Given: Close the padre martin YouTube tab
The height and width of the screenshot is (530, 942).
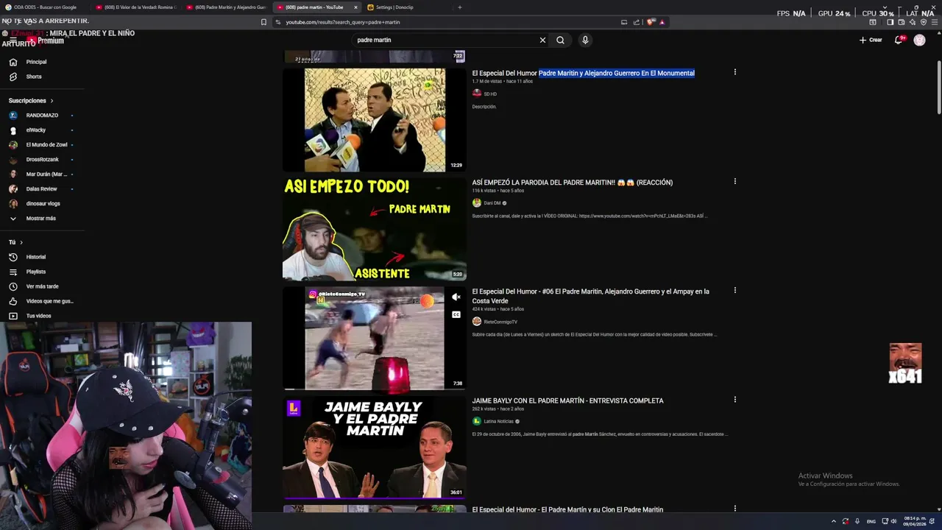Looking at the screenshot, I should click(355, 7).
